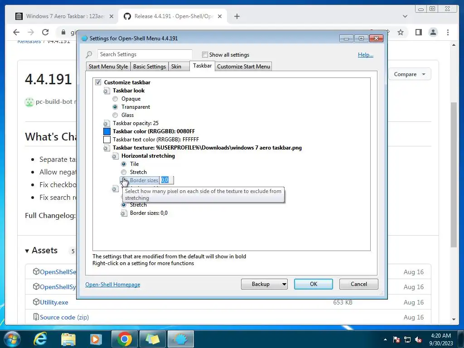The image size is (464, 348).
Task: Open a new Chrome tab
Action: 237,16
